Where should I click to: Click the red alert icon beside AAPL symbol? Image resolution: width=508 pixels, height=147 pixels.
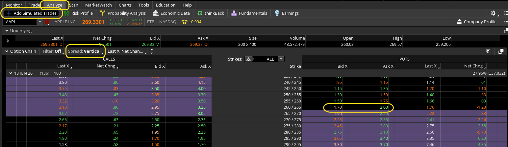pos(47,22)
